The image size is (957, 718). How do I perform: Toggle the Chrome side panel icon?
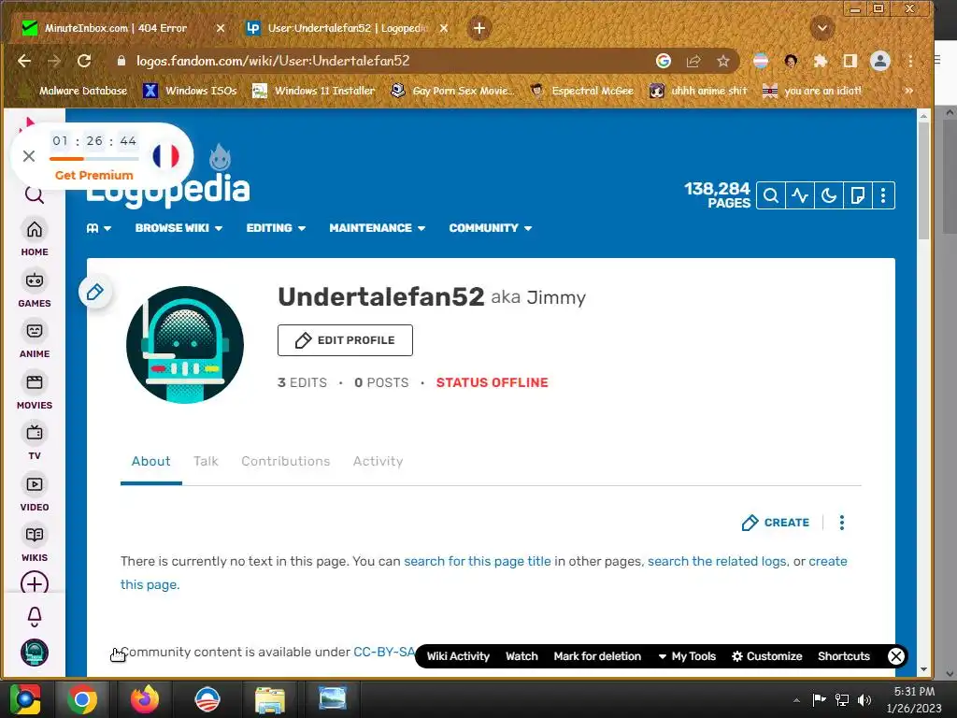point(850,61)
